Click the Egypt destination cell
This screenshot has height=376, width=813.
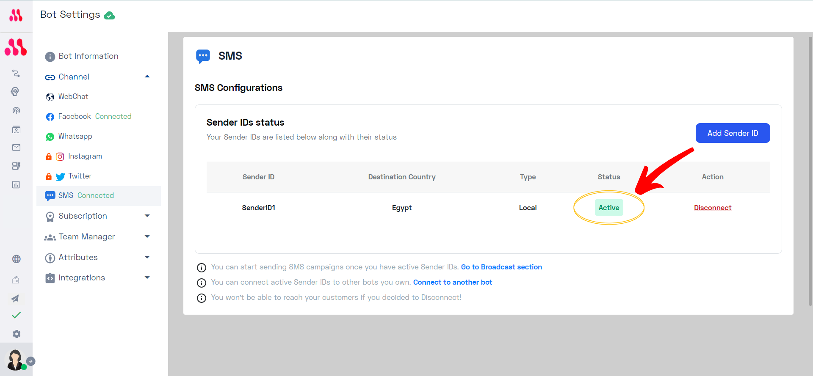coord(402,208)
